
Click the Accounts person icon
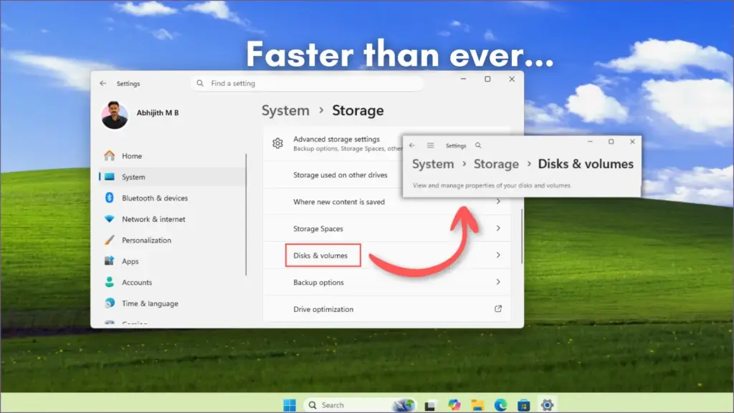coord(110,282)
